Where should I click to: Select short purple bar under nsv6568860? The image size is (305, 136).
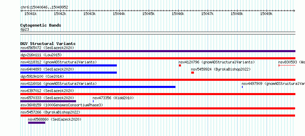point(37,123)
